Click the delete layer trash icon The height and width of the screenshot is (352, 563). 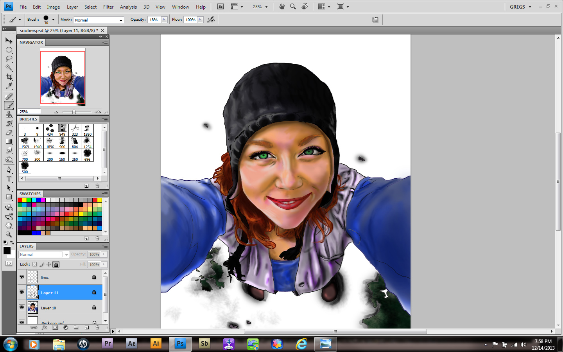[x=97, y=327]
